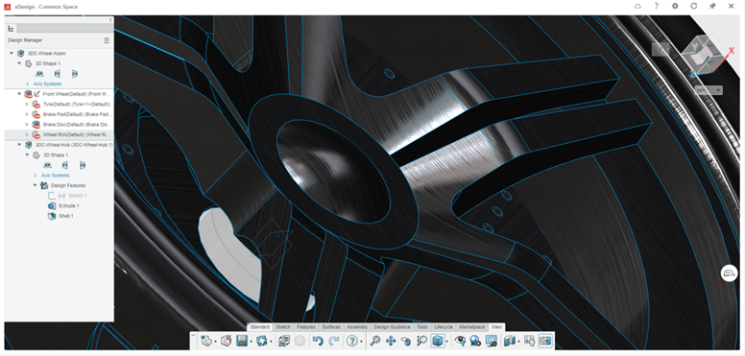
Task: Open the Help question mark in toolbar
Action: [352, 341]
